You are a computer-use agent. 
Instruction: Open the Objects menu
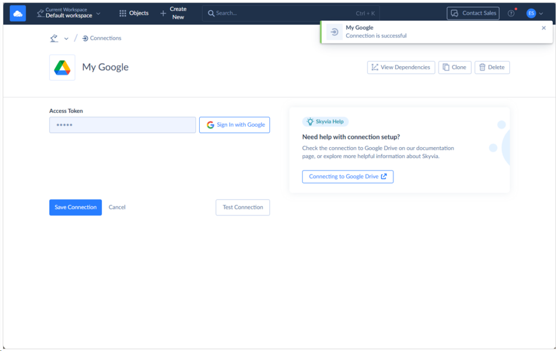(x=134, y=13)
